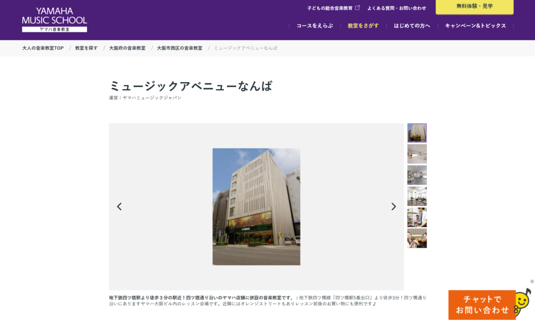Go to 大阪府の音楽教室 breadcrumb
The width and height of the screenshot is (535, 322).
click(127, 48)
